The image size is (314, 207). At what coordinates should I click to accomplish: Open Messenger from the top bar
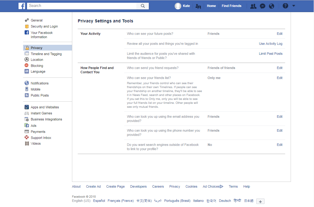262,6
